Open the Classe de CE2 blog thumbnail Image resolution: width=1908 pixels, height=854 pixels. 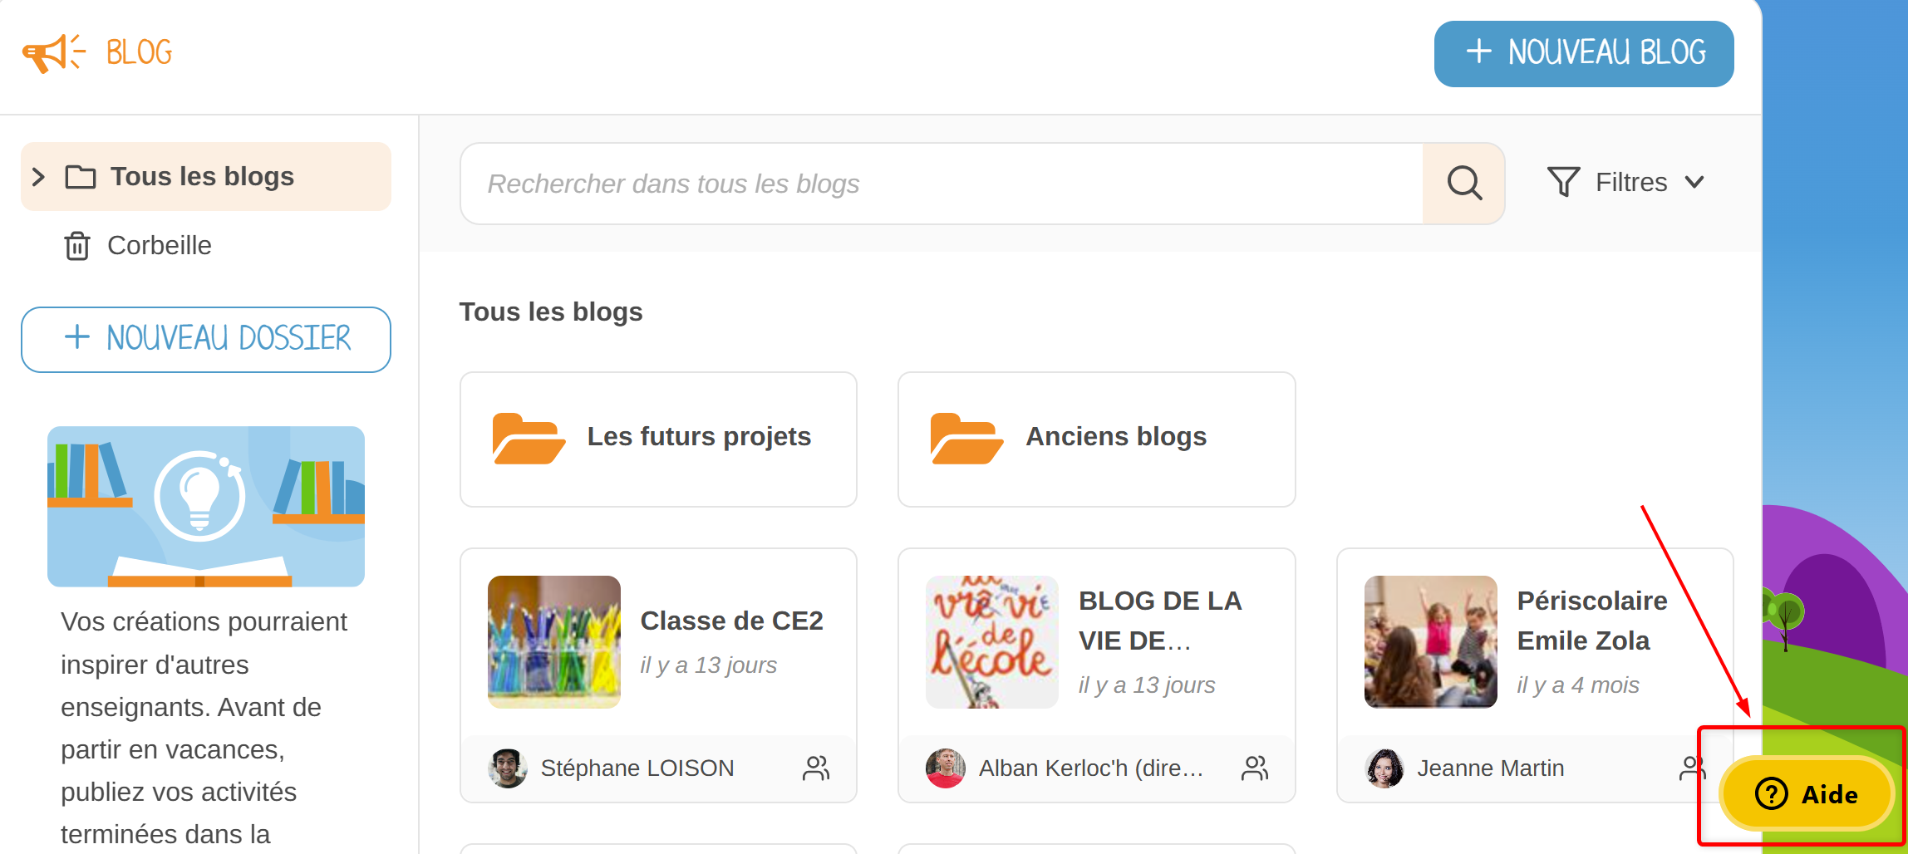pos(553,641)
